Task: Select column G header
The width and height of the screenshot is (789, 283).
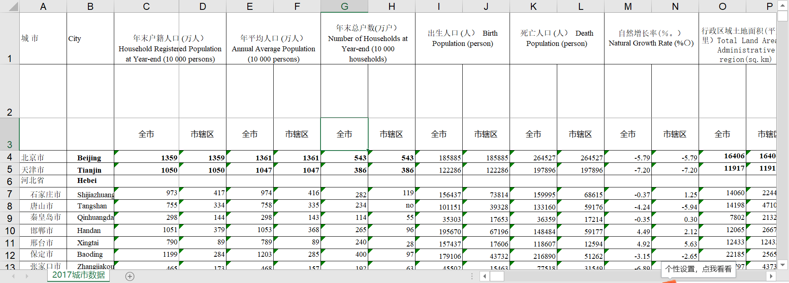Action: coord(344,7)
